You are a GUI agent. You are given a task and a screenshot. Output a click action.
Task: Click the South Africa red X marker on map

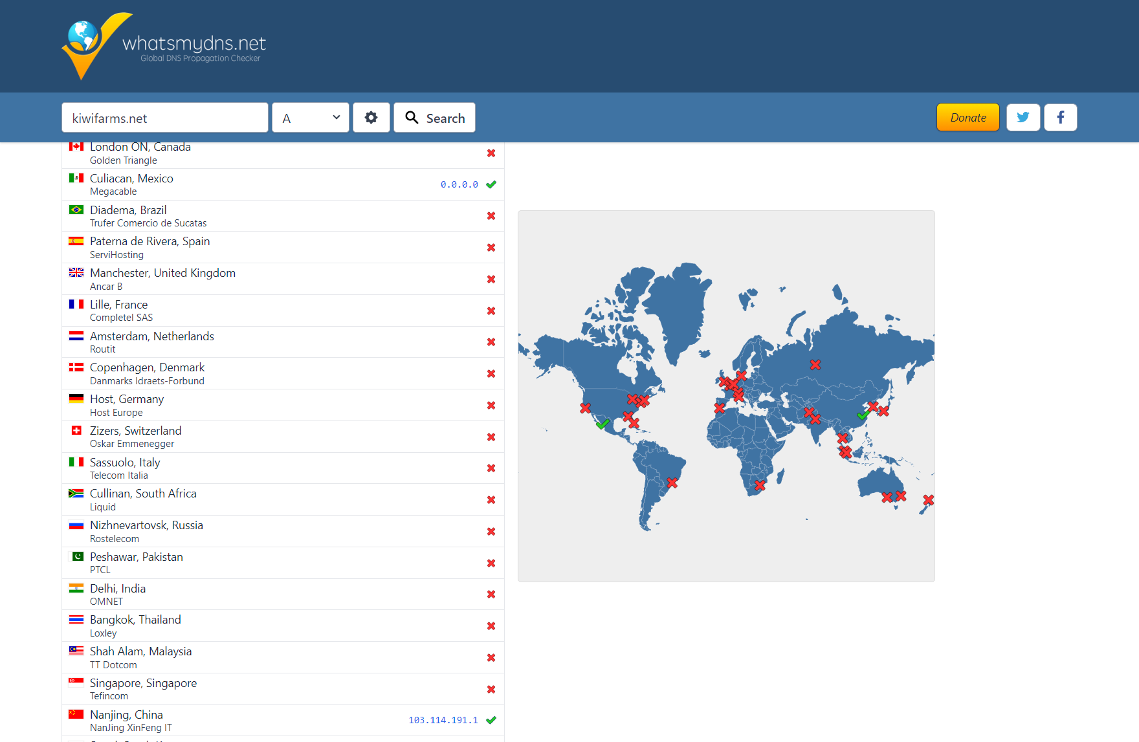point(760,485)
